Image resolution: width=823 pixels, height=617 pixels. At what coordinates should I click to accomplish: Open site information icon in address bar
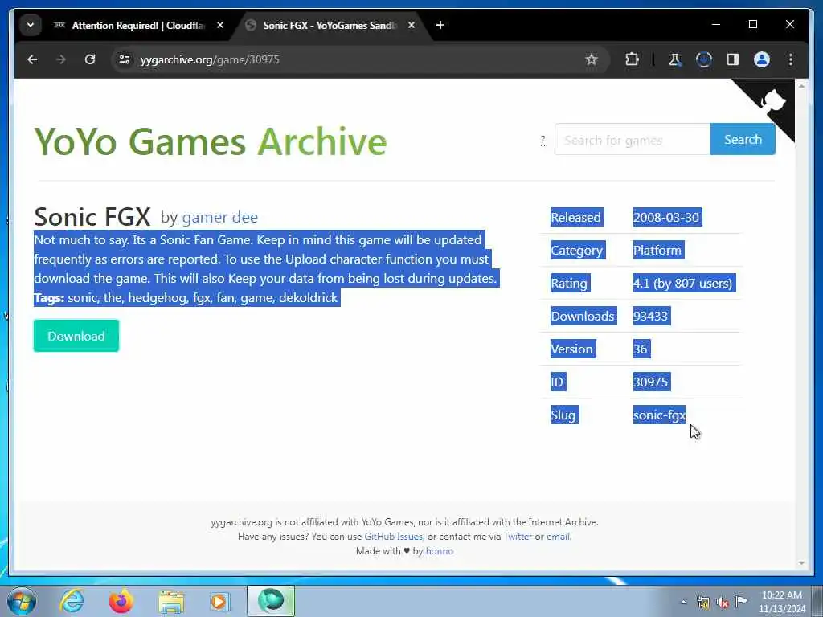(125, 59)
